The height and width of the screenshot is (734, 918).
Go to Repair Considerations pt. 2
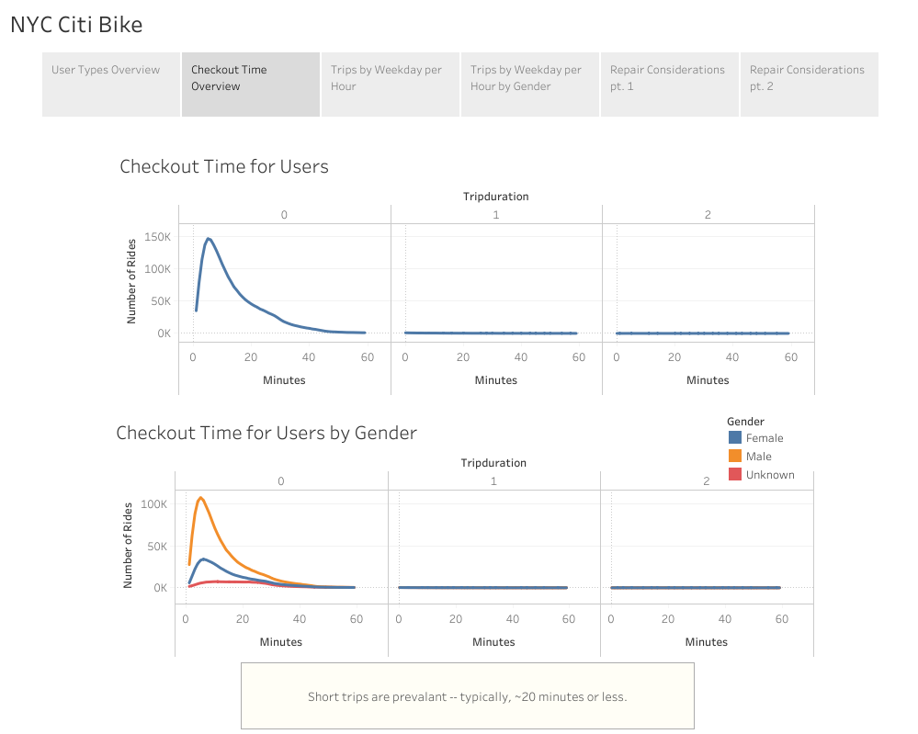pyautogui.click(x=809, y=85)
